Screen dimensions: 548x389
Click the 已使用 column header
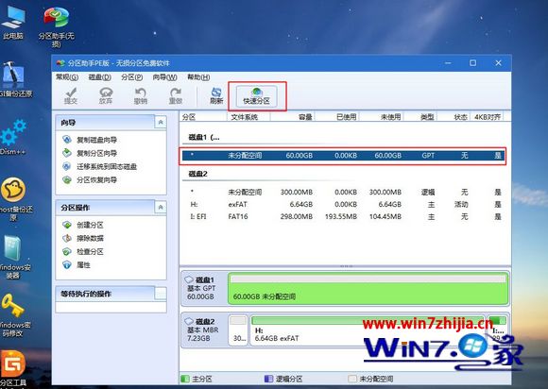pos(336,117)
